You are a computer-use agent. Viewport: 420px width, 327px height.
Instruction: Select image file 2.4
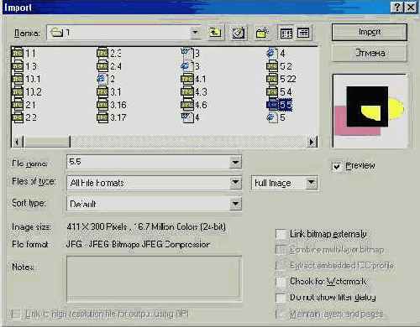[x=109, y=66]
